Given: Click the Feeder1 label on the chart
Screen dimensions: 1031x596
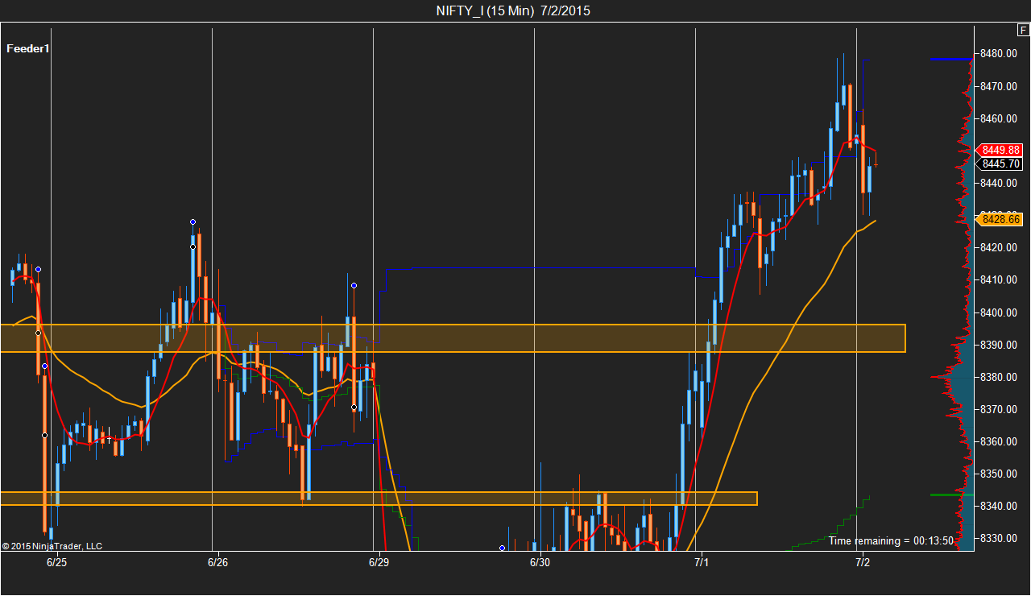Looking at the screenshot, I should 28,48.
